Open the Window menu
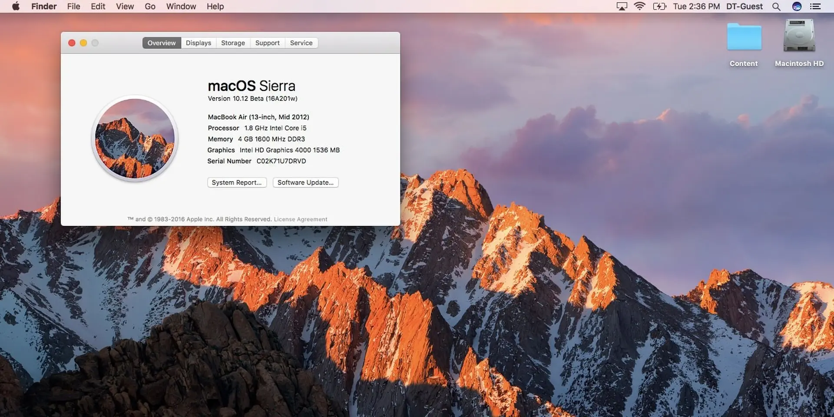The width and height of the screenshot is (834, 417). (181, 7)
